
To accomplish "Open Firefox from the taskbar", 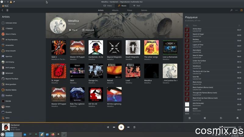I will 53,134.
